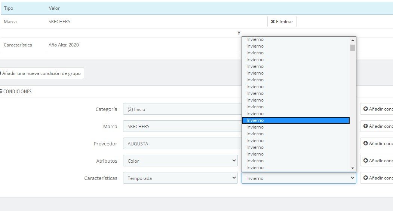This screenshot has height=211, width=393.
Task: Click the Categoría (2) Inicio field
Action: [182, 109]
